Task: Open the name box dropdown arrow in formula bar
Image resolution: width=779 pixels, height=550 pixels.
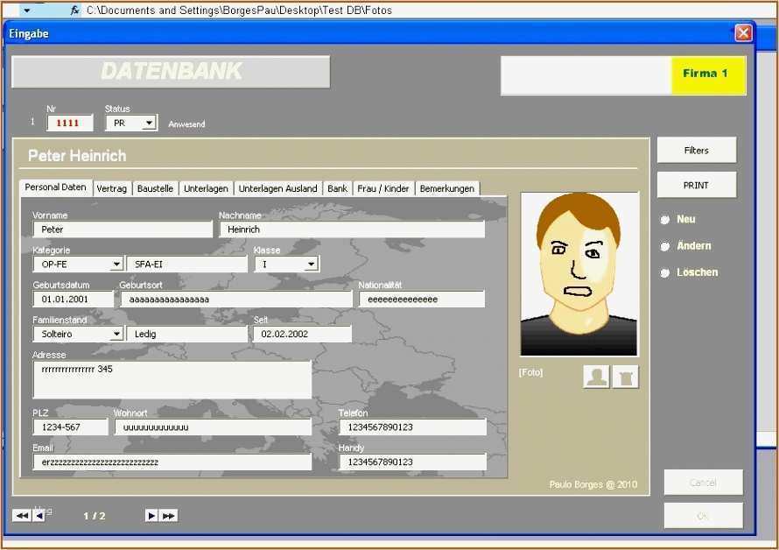Action: click(x=27, y=10)
